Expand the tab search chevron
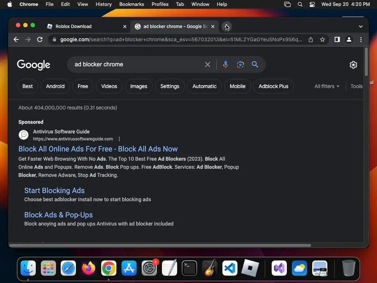This screenshot has height=283, width=377. click(361, 27)
